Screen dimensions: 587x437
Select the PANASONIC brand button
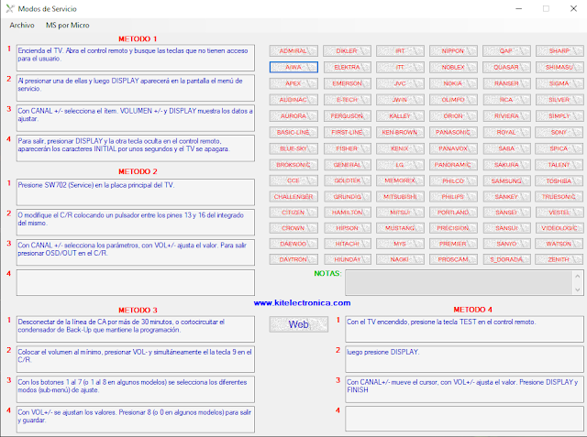click(x=453, y=132)
